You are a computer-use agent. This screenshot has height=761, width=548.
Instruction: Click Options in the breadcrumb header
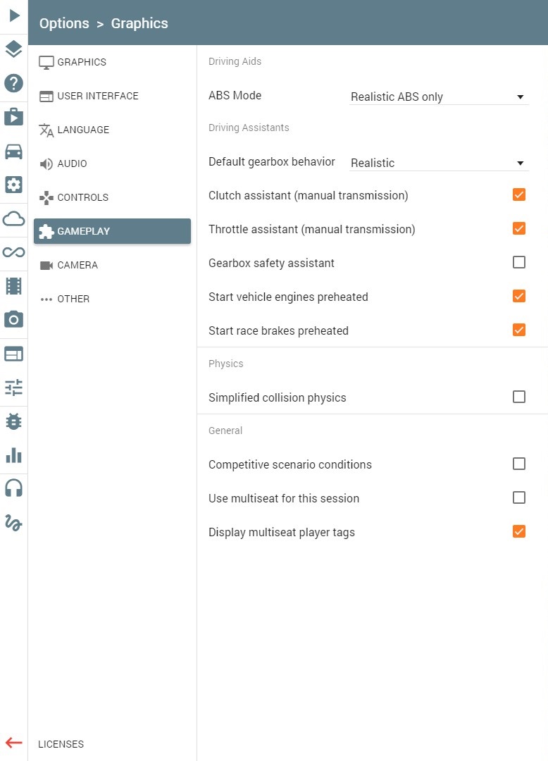pyautogui.click(x=64, y=23)
